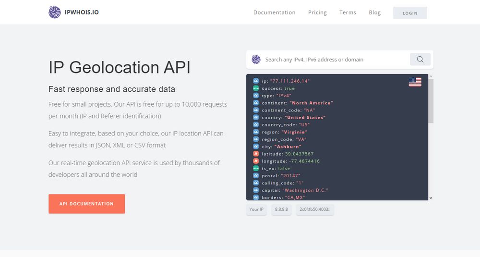Click the number icon beside longitude

tap(256, 161)
